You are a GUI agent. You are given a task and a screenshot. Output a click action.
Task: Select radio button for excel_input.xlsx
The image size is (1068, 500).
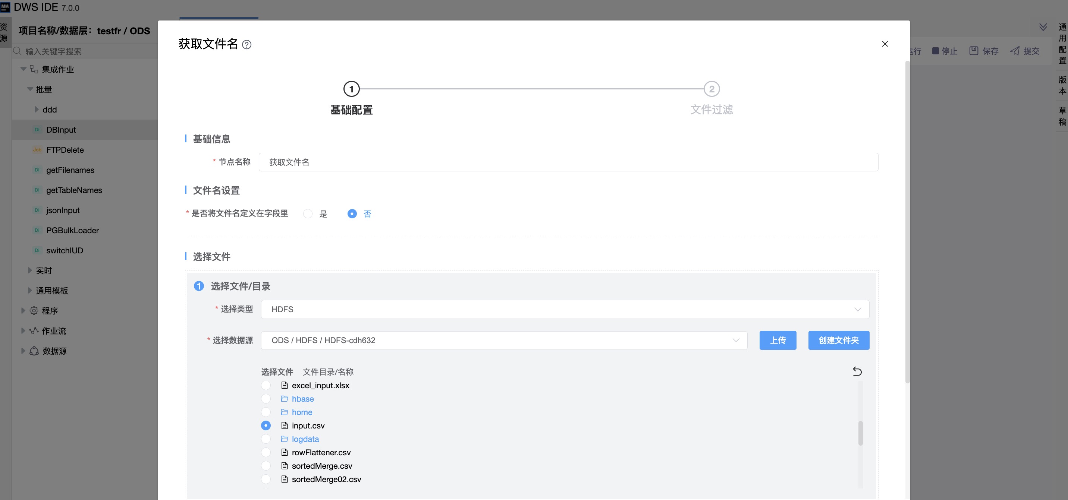(266, 385)
